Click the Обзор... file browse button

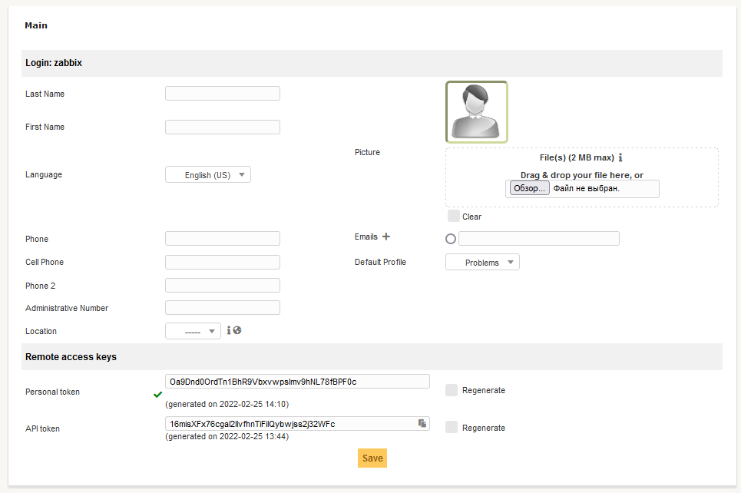[x=528, y=189]
